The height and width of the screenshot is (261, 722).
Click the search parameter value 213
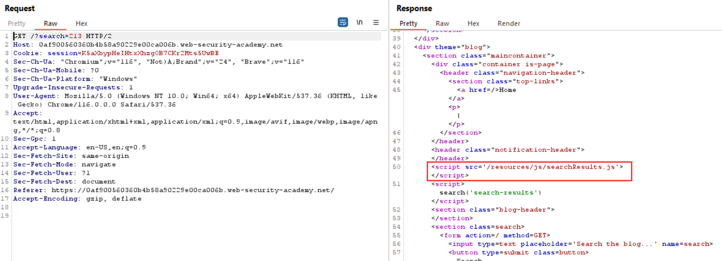pyautogui.click(x=72, y=36)
